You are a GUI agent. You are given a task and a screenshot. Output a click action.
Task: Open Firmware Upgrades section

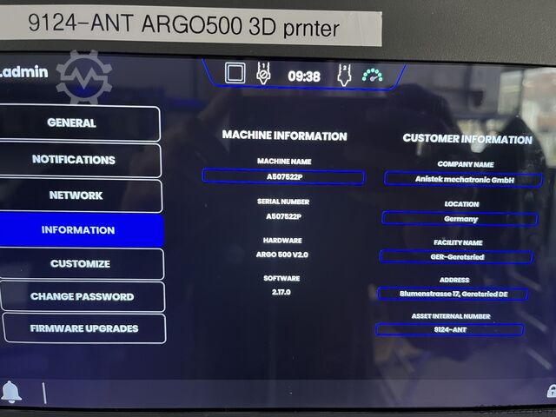[84, 328]
